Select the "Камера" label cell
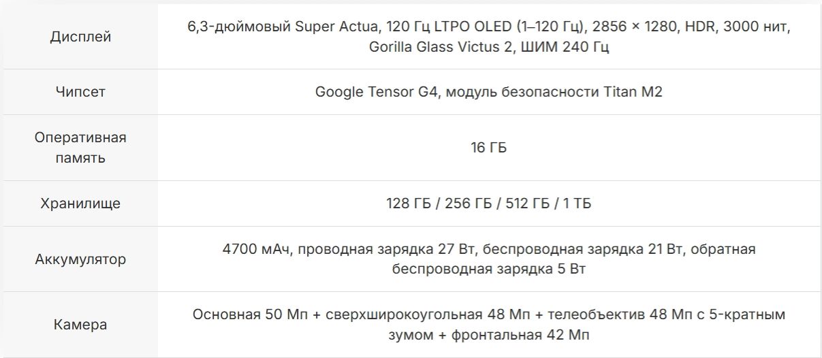Screen dimensions: 822x358 click(80, 325)
